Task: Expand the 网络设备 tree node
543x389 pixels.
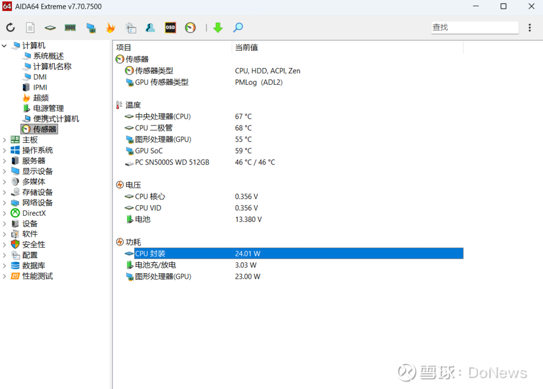Action: pyautogui.click(x=4, y=203)
